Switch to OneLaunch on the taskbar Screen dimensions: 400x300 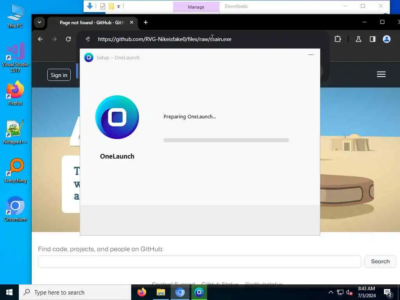tap(199, 292)
